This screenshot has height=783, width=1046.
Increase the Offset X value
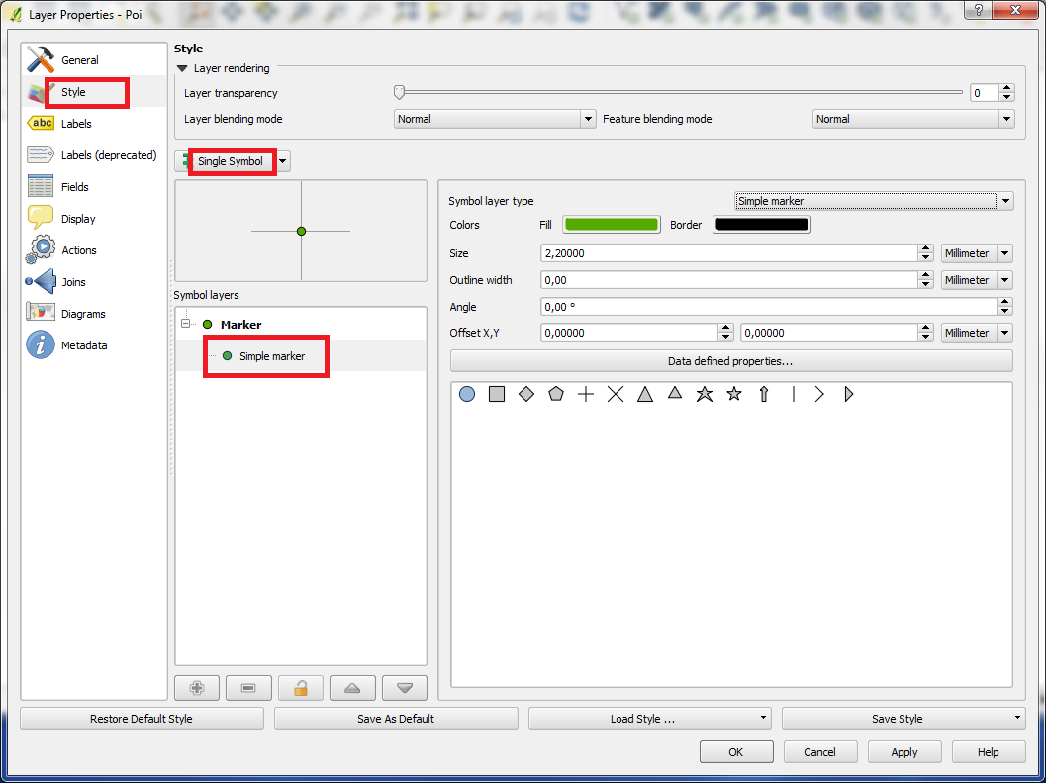726,328
